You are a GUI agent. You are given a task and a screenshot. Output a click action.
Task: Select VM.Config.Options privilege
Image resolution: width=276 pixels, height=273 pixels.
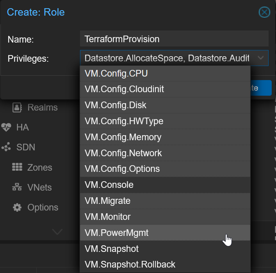click(x=165, y=169)
